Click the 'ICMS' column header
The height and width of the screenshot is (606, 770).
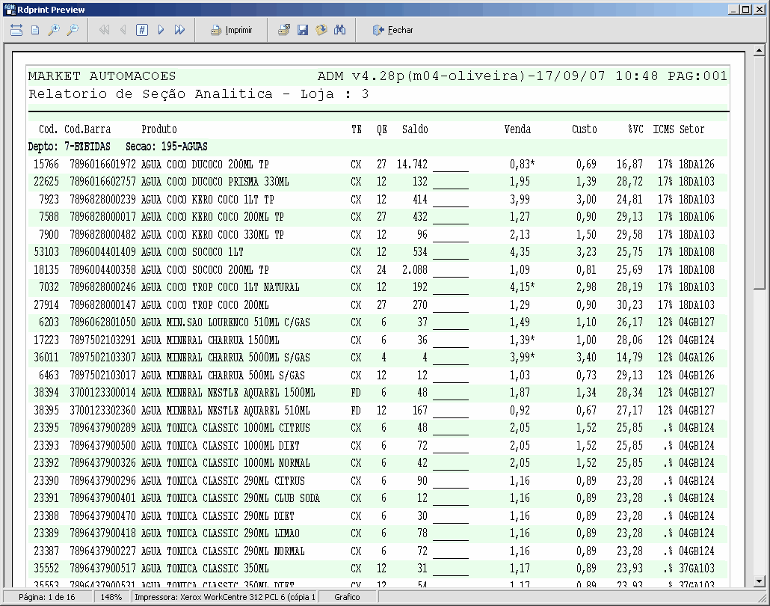663,129
